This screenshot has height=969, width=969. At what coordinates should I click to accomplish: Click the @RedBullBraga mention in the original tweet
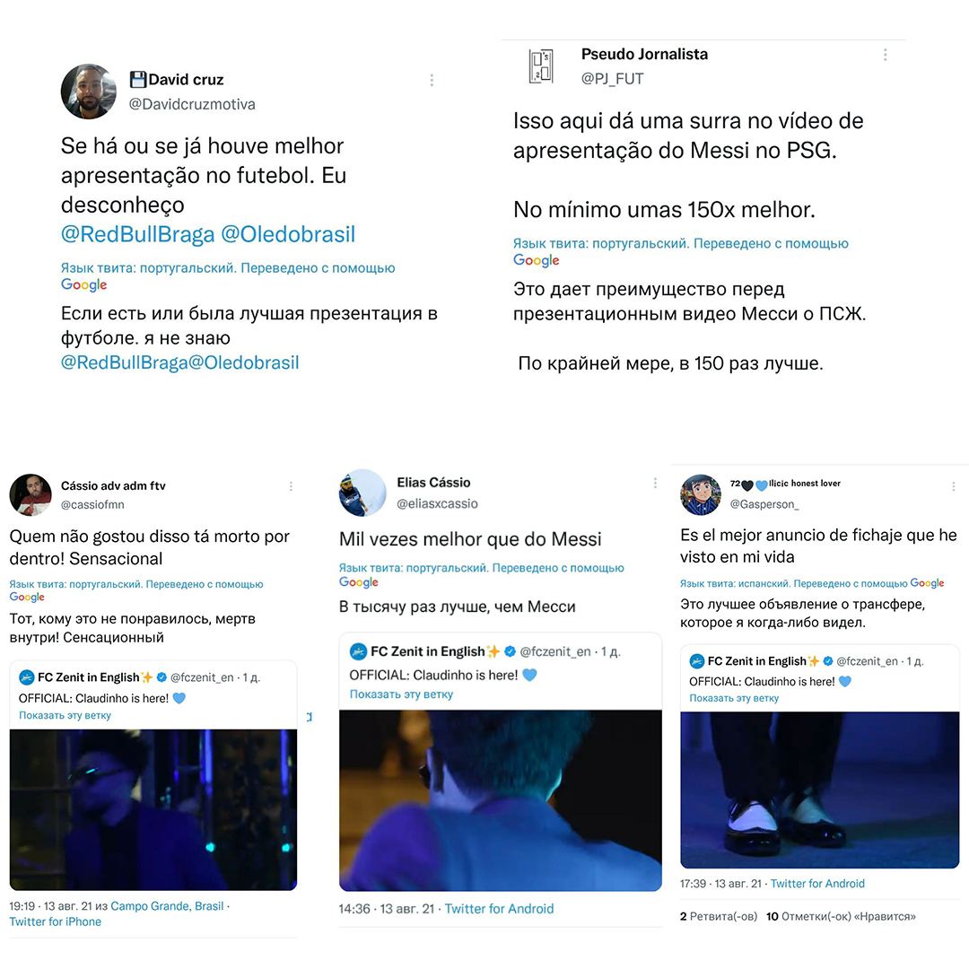[137, 234]
